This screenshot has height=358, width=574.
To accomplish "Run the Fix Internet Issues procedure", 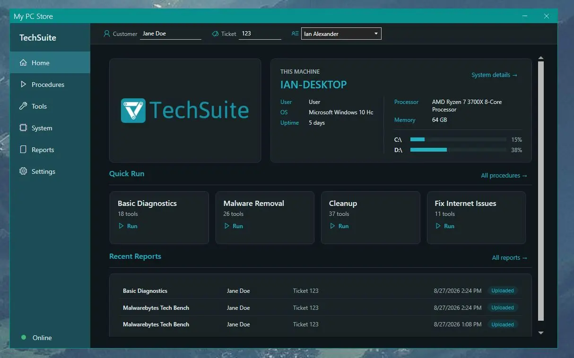I will pyautogui.click(x=445, y=226).
